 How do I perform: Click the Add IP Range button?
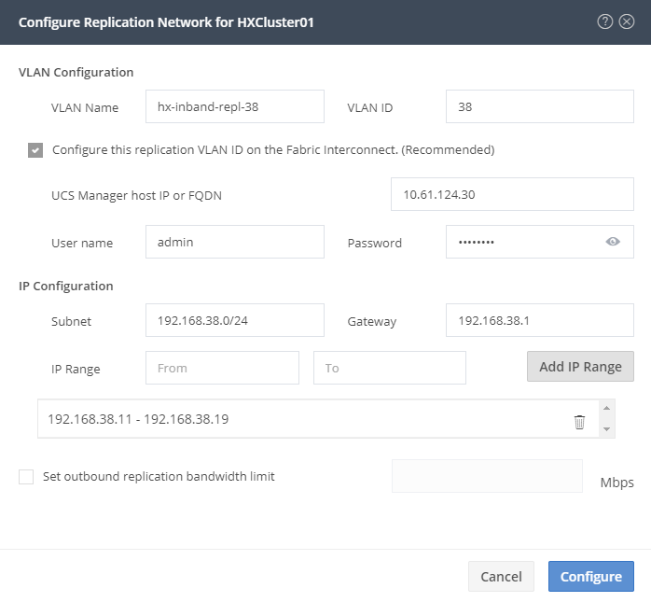point(580,367)
